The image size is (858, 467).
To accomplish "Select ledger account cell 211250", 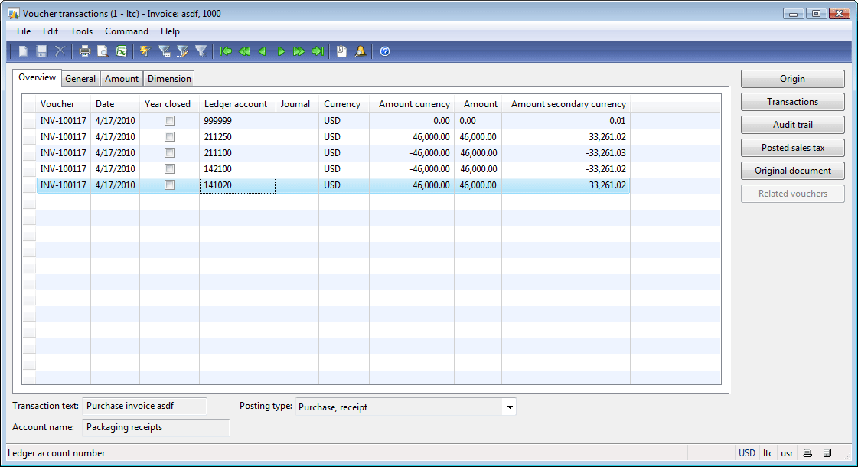I will pyautogui.click(x=237, y=137).
